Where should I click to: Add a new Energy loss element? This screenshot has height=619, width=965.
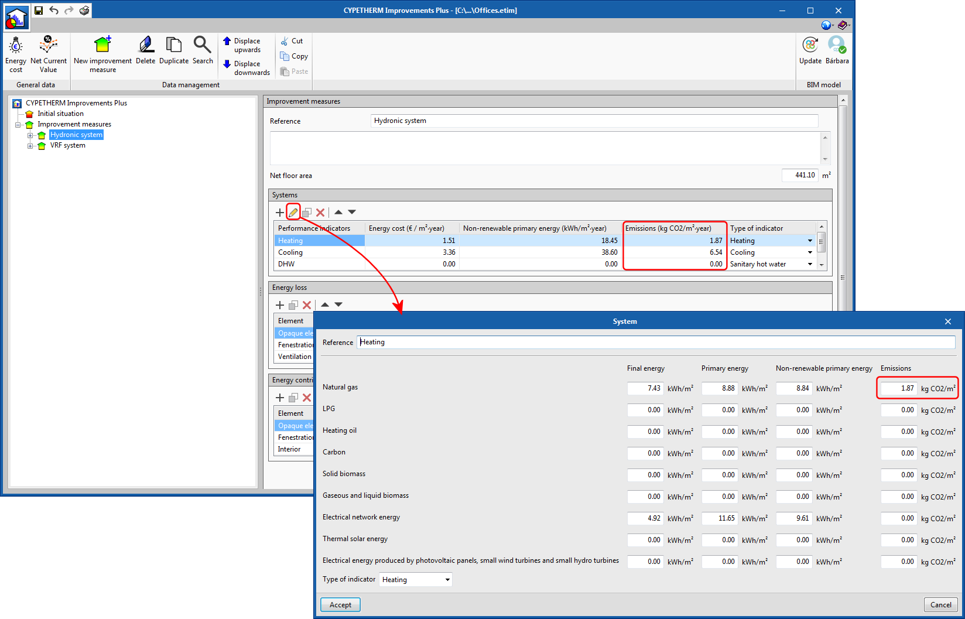coord(280,305)
